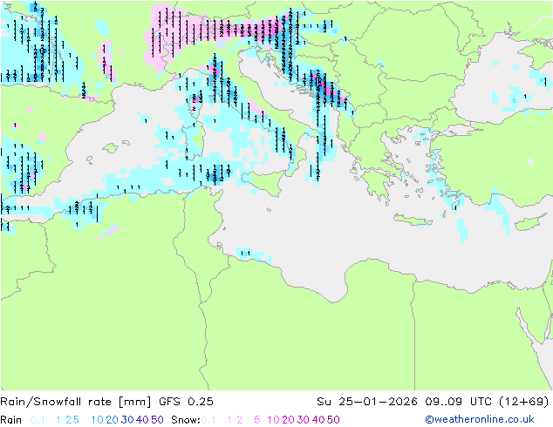Select the Rain 30 legend value
Screen dimensions: 553x427
[x=127, y=420]
